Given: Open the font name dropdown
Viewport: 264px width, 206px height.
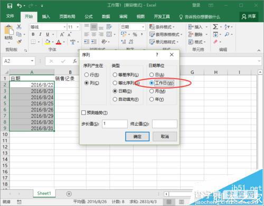Looking at the screenshot, I should (x=64, y=27).
